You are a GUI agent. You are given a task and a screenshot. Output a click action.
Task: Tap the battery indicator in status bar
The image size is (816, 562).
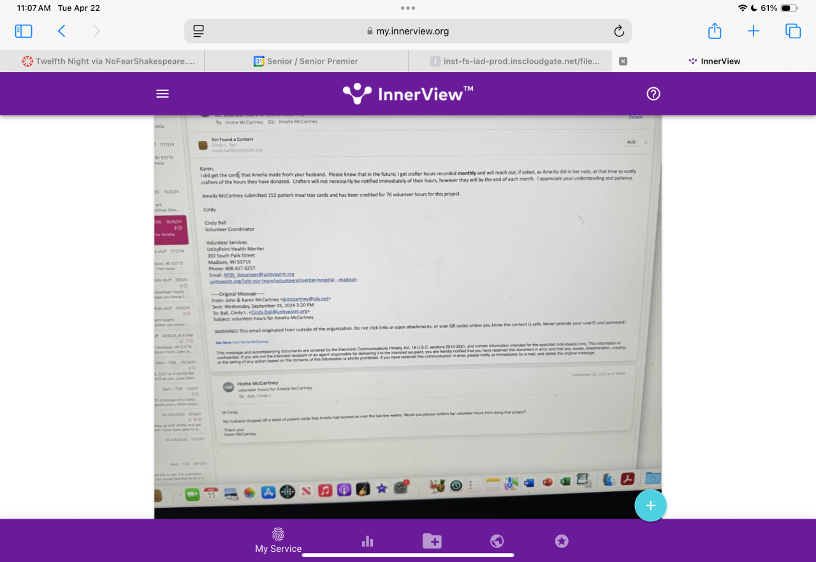point(789,8)
